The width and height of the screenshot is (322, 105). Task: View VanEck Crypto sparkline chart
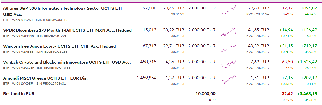228,64
